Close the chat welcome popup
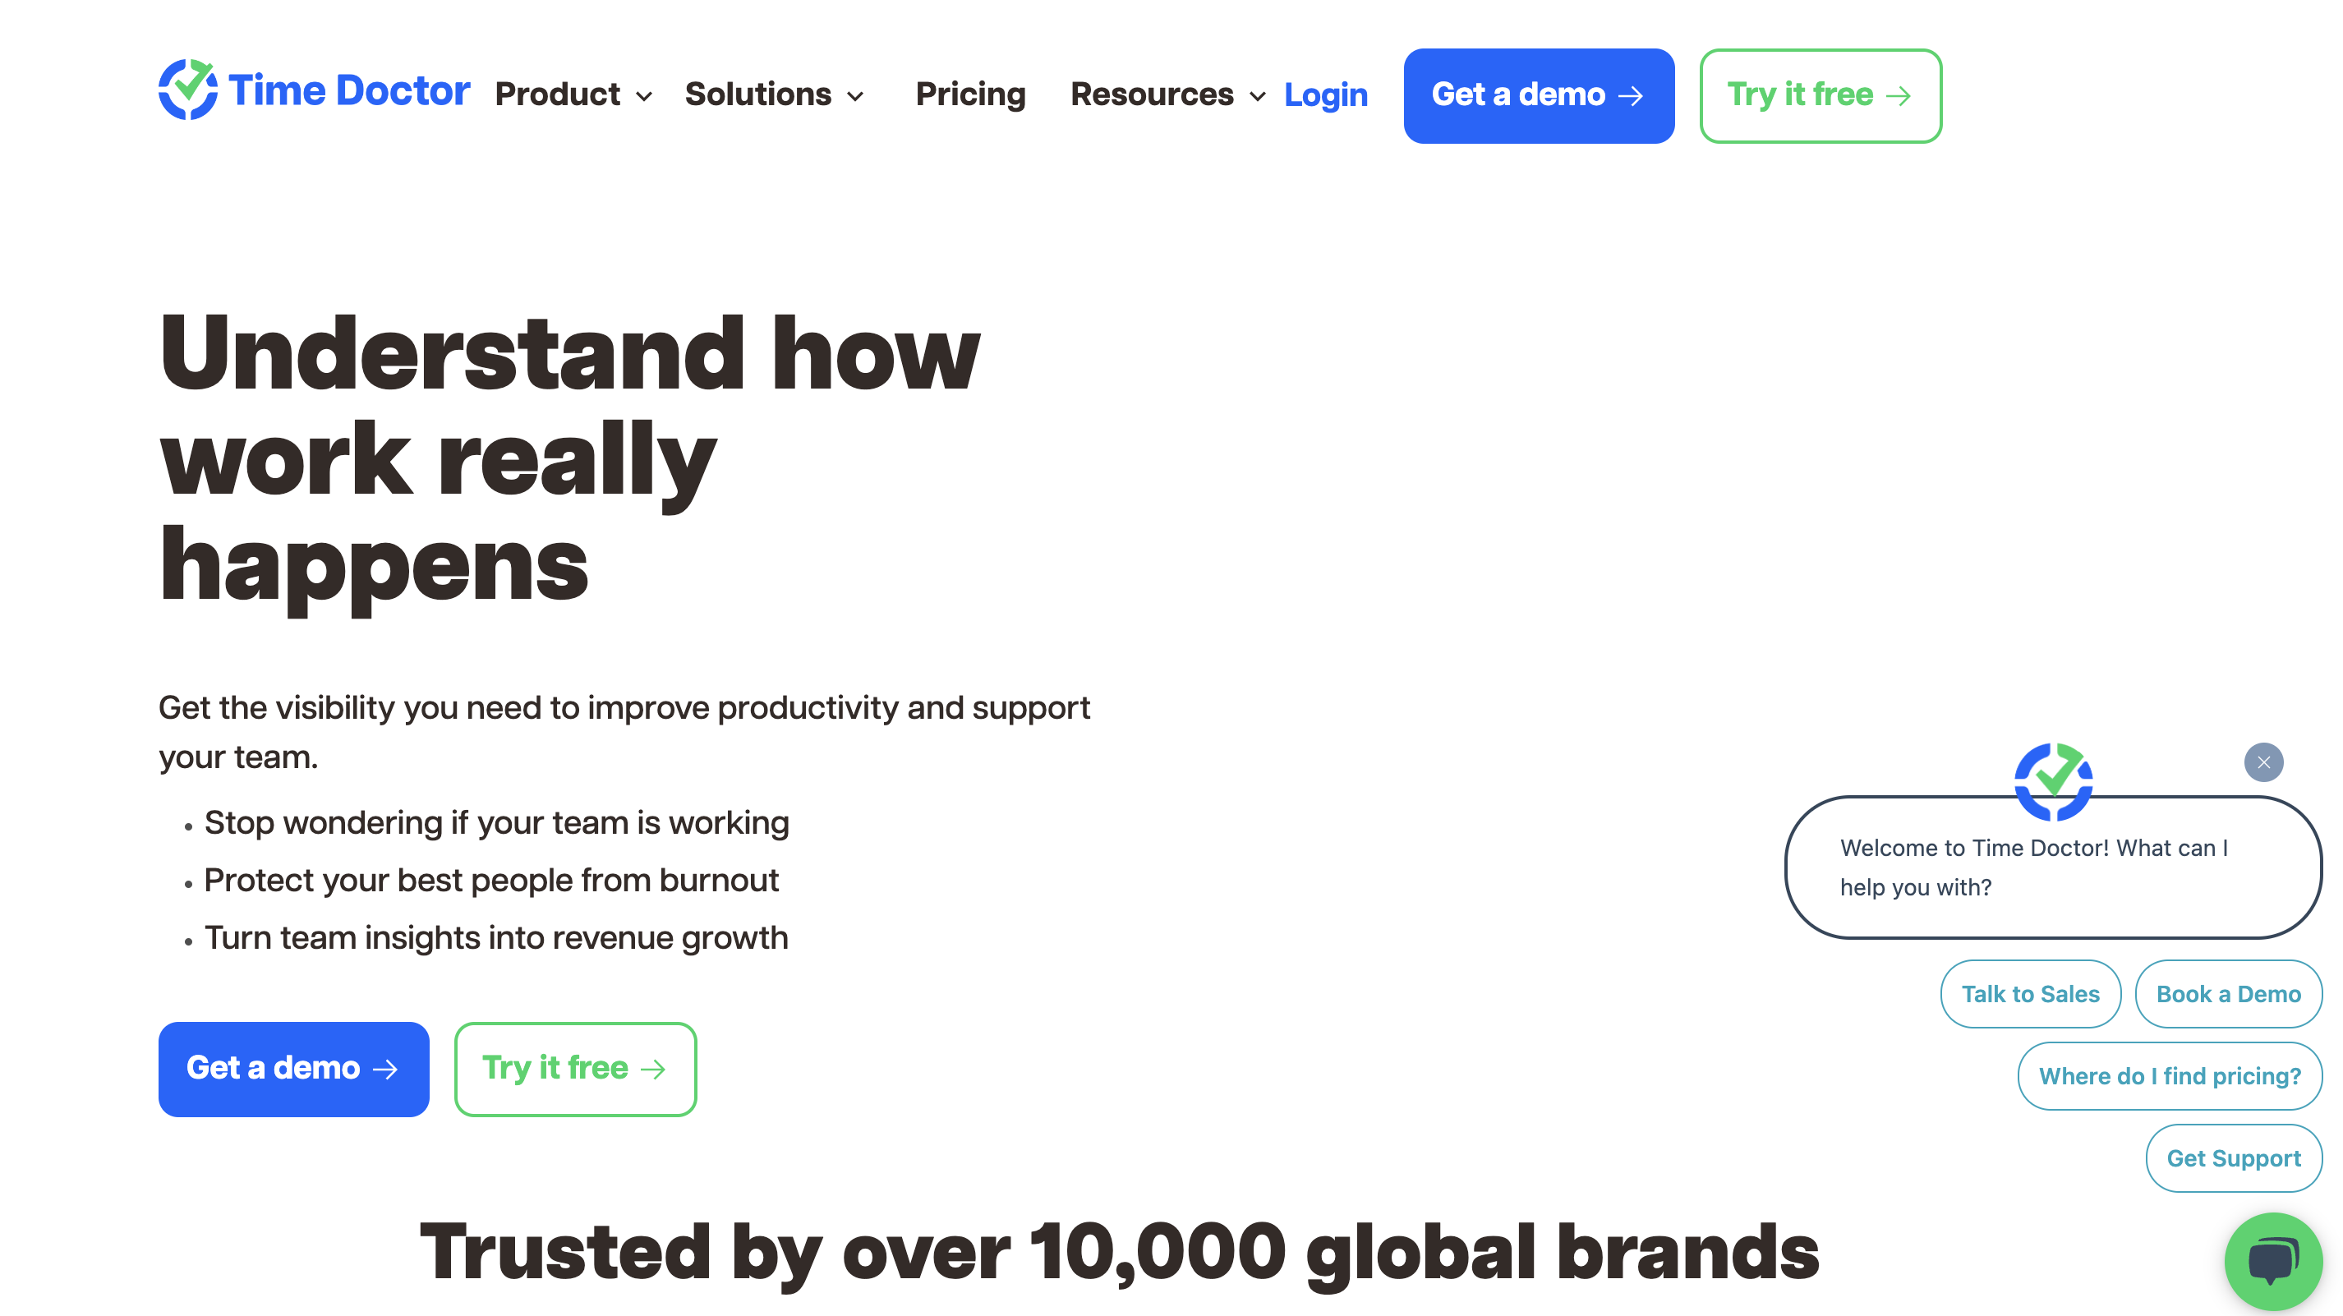The width and height of the screenshot is (2343, 1316). [2263, 762]
